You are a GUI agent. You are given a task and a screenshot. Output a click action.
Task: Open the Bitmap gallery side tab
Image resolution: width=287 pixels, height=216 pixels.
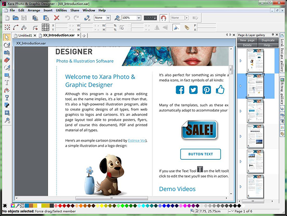click(x=282, y=91)
